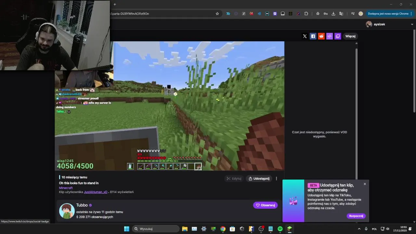Open the Minecraft category link
This screenshot has width=416, height=234.
coord(66,188)
